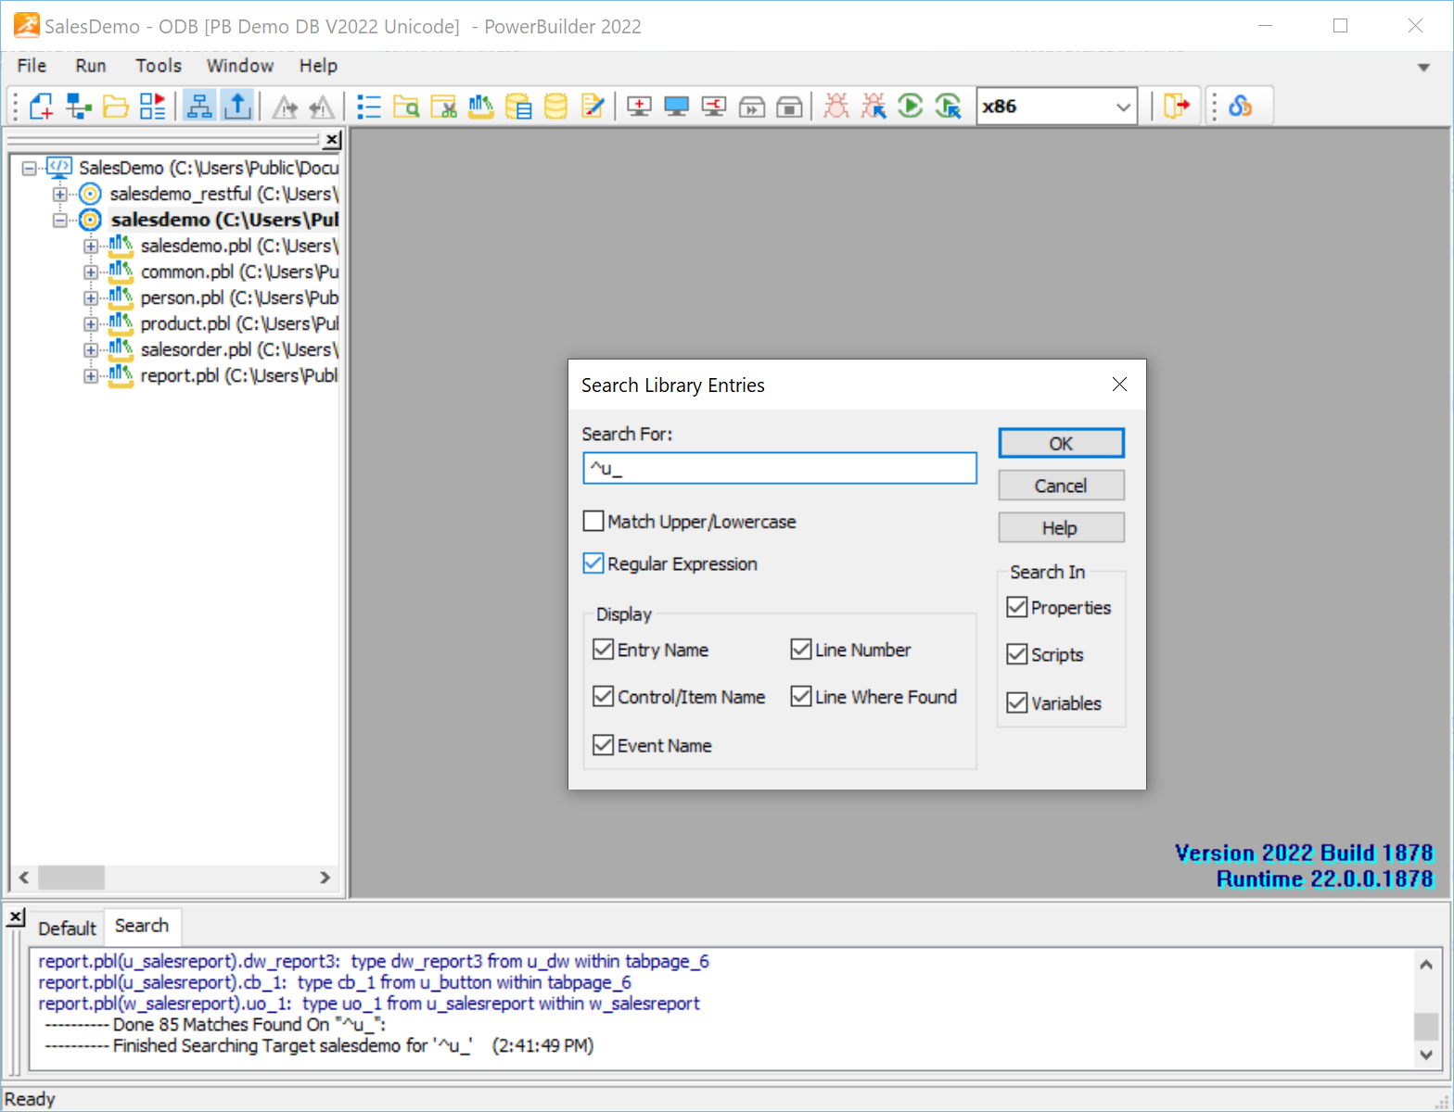Toggle the Event Name checkbox
The image size is (1454, 1112).
603,745
